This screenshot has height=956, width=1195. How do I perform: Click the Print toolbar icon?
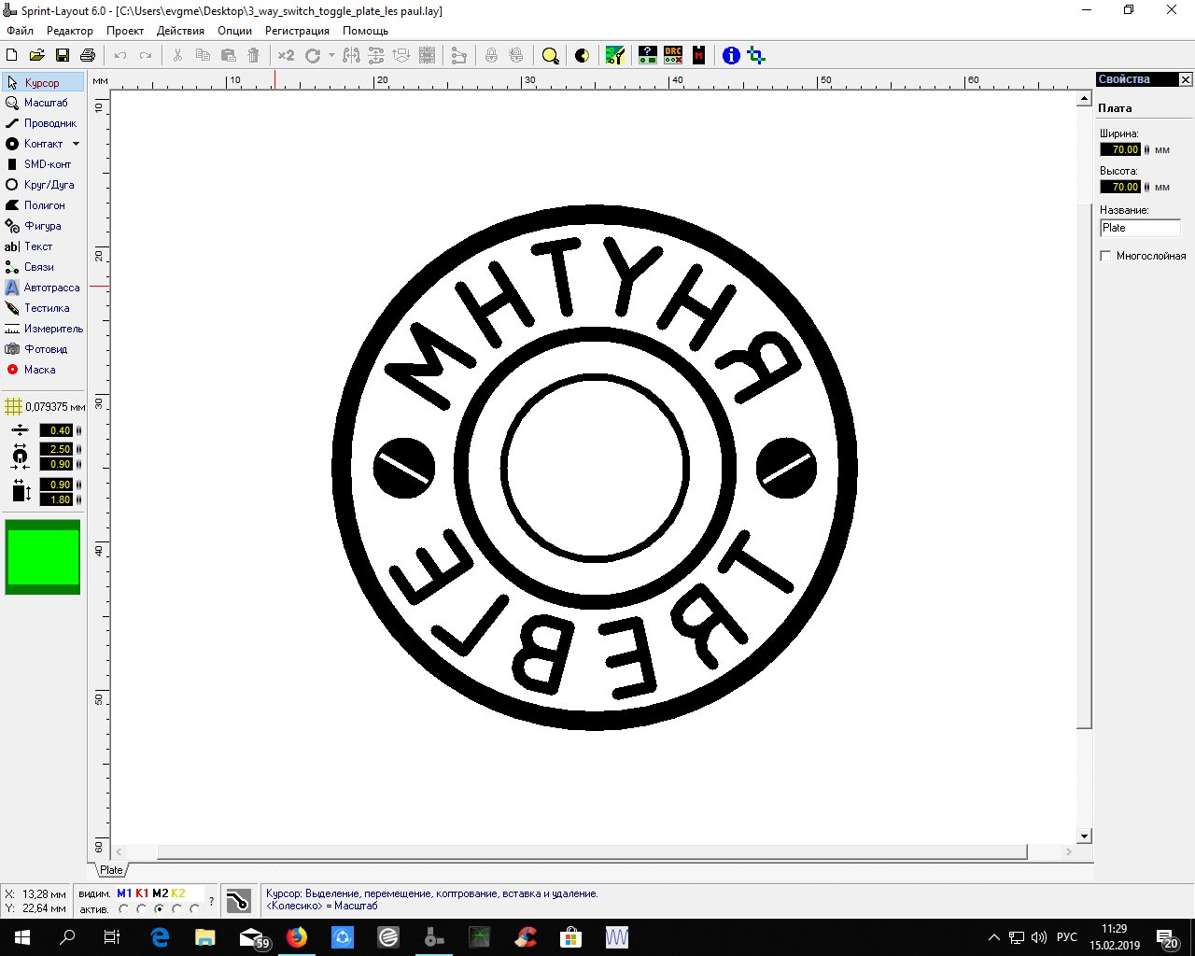click(x=88, y=56)
